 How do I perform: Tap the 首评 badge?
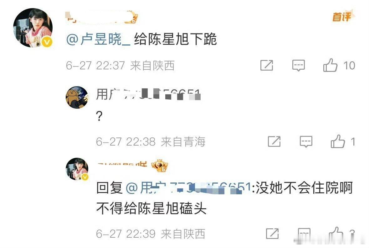(x=342, y=16)
